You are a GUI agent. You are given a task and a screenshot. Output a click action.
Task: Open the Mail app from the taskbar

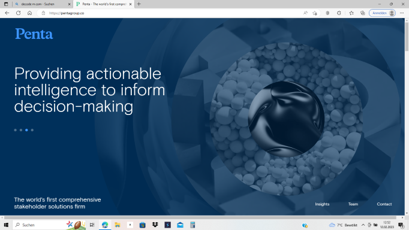(x=180, y=225)
